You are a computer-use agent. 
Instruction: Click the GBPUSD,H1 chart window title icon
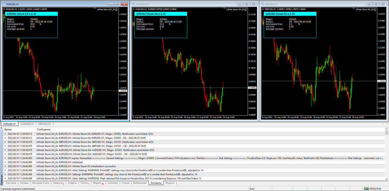263,4
